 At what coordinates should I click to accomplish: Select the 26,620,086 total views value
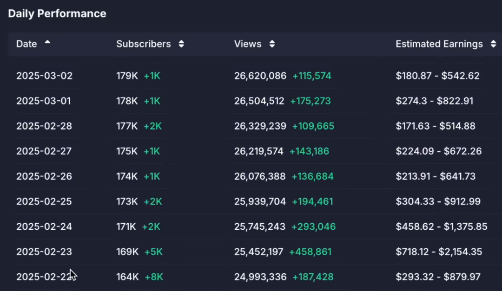click(260, 76)
